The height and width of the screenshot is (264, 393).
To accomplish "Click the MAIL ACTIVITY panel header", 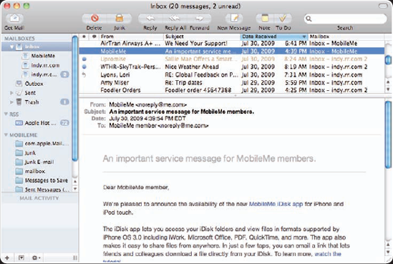I will (39, 198).
